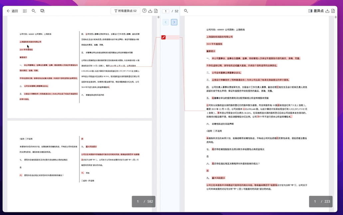Click the left document vertical scrollbar thumb
The width and height of the screenshot is (343, 215).
[158, 17]
